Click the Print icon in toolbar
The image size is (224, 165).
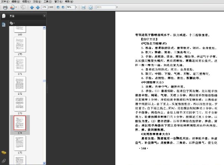pos(5,7)
